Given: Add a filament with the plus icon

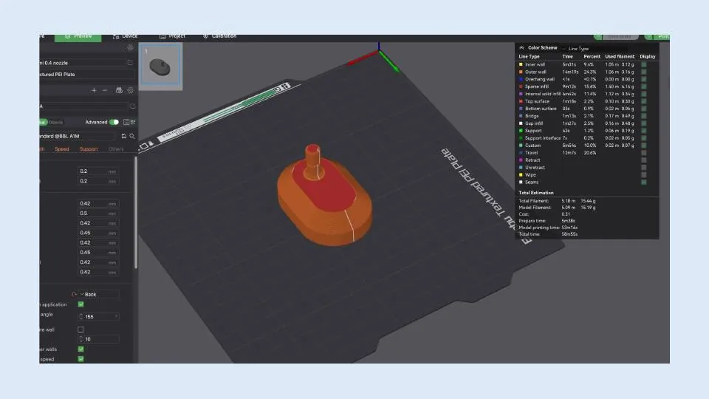Looking at the screenshot, I should pyautogui.click(x=94, y=90).
